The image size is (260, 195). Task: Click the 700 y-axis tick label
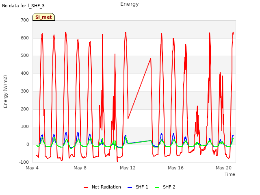pyautogui.click(x=25, y=20)
